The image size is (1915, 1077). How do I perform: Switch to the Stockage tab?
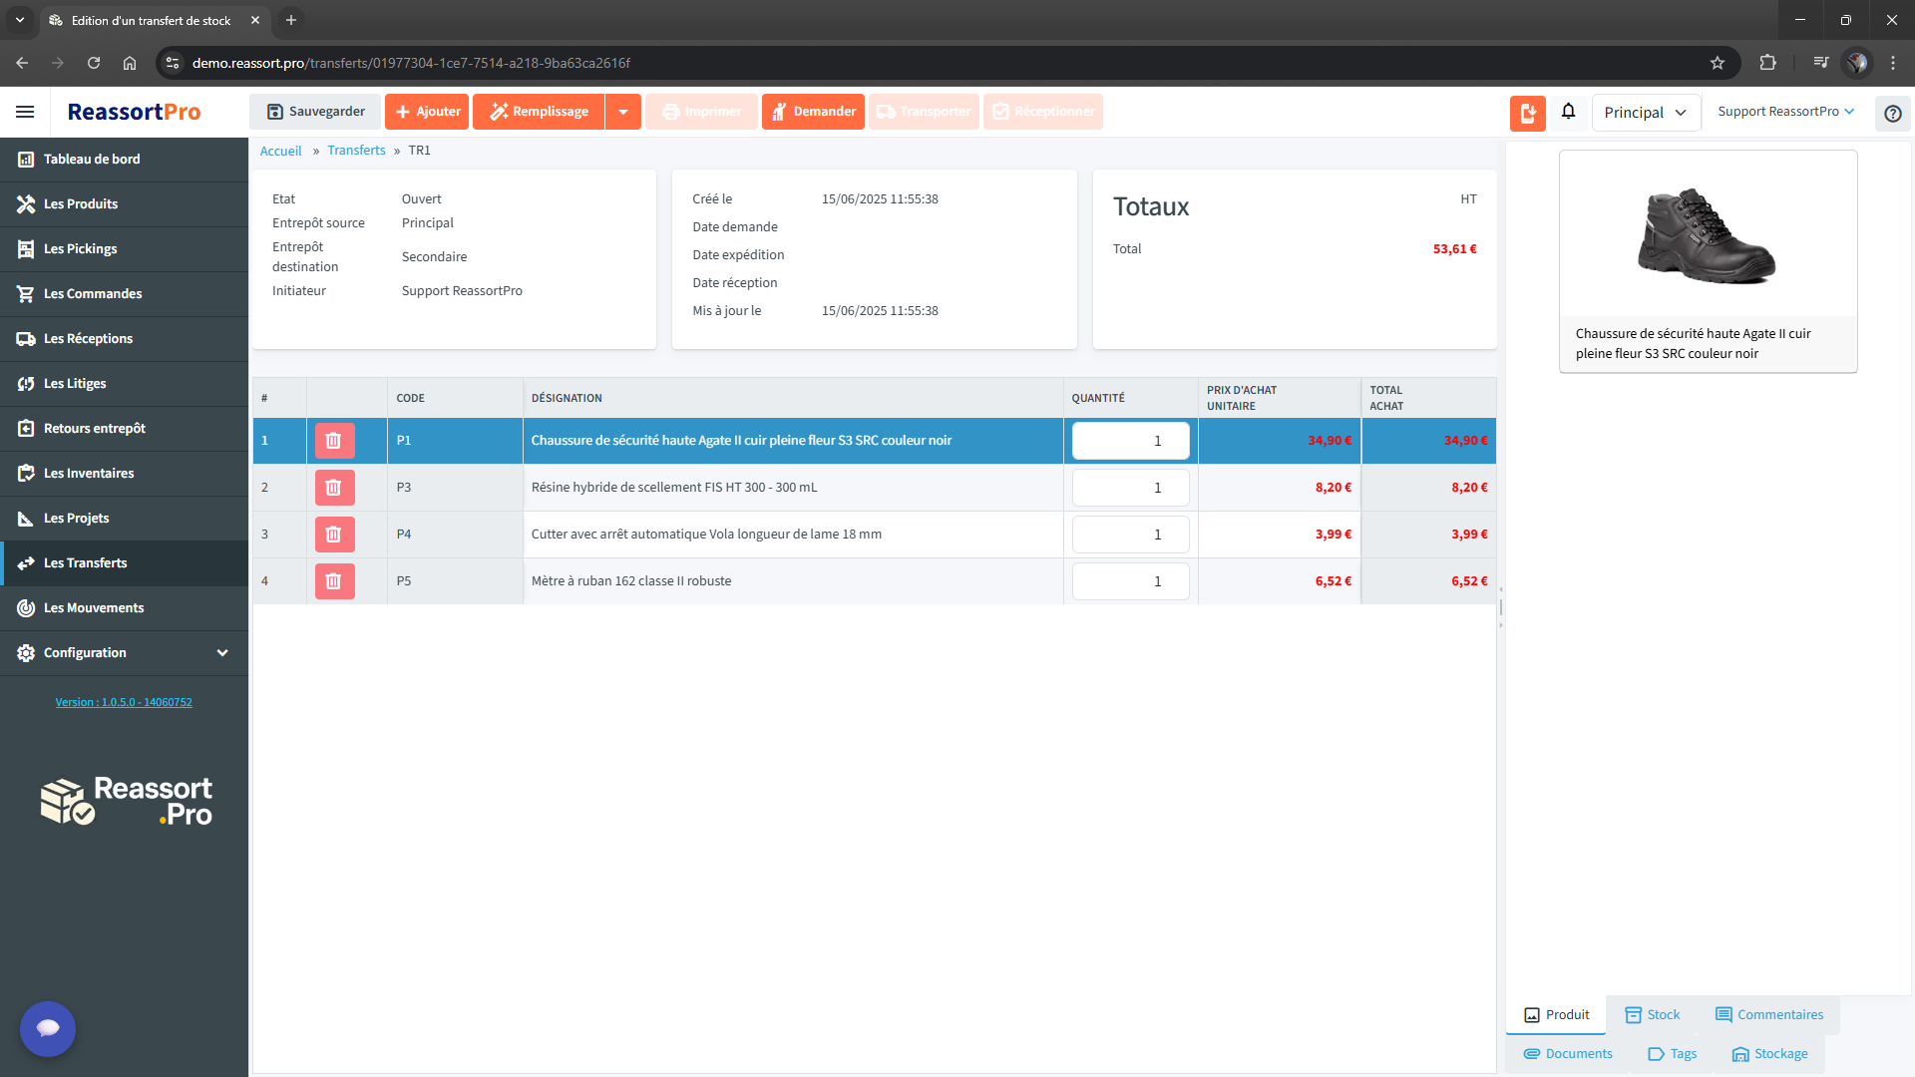[1770, 1054]
